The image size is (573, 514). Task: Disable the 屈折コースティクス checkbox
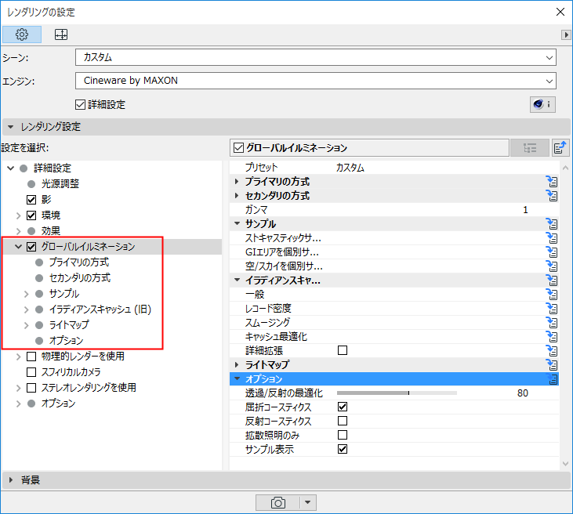pyautogui.click(x=343, y=407)
